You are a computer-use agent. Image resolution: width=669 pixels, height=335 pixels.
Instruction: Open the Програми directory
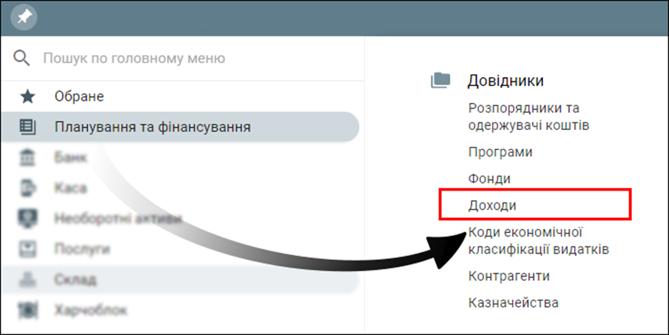pyautogui.click(x=500, y=152)
